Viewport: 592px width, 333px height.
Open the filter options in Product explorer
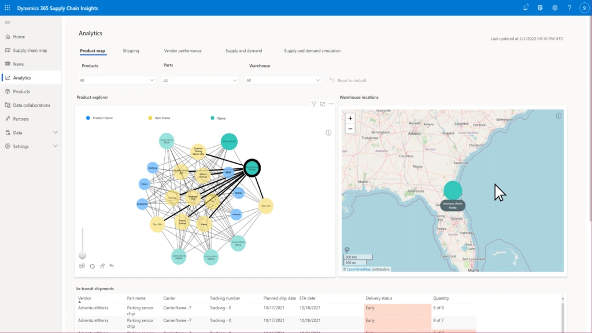coord(313,104)
